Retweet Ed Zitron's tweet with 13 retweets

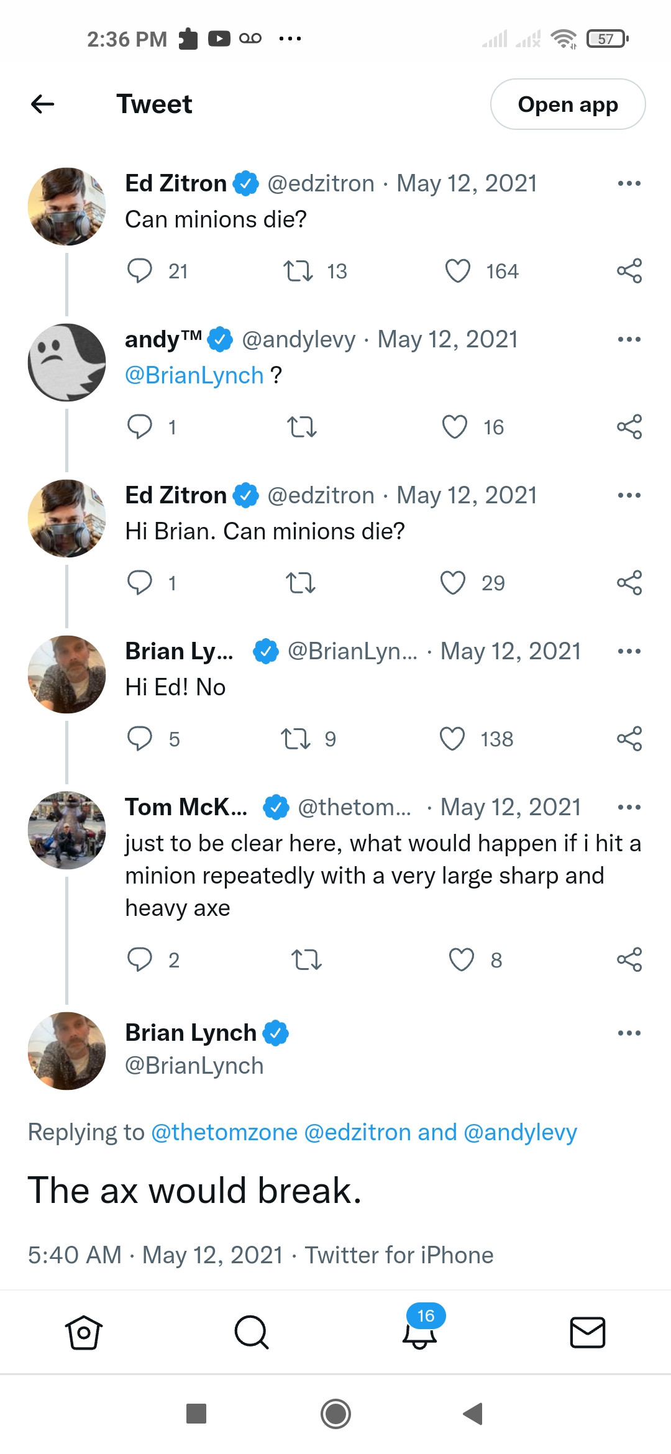(x=298, y=271)
